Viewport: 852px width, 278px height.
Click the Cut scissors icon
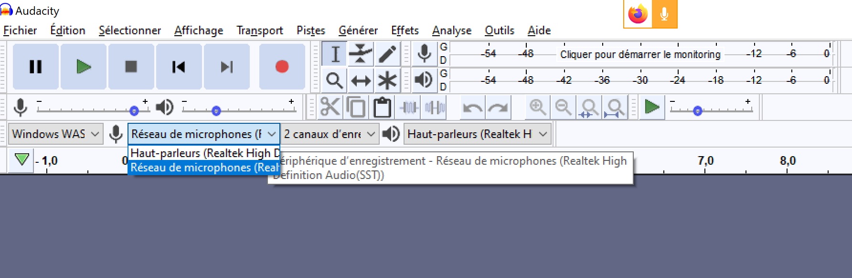[x=330, y=107]
